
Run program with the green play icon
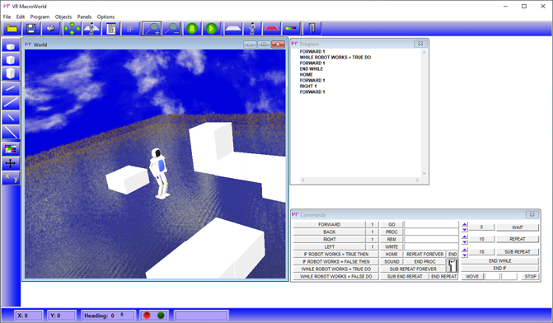[x=212, y=29]
